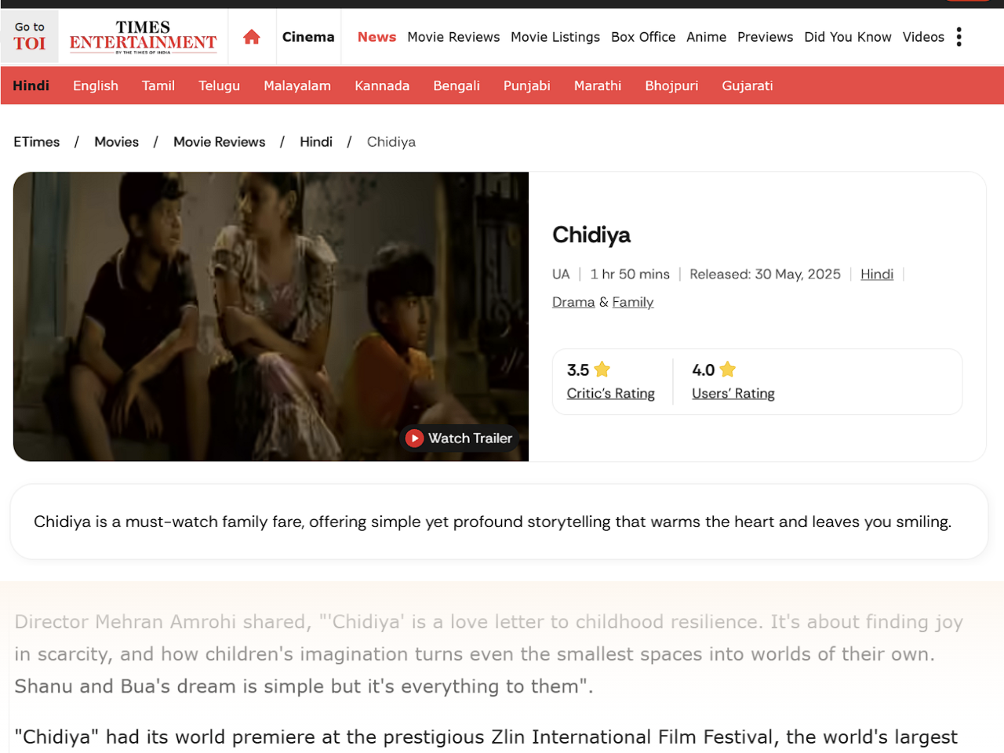Image resolution: width=1004 pixels, height=753 pixels.
Task: Open Critic's Rating link
Action: pos(611,394)
